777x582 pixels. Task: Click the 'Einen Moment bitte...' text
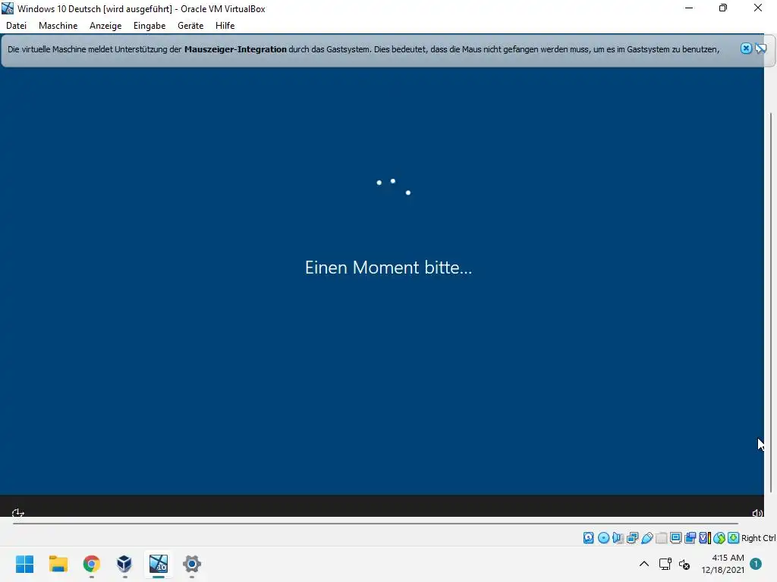(x=388, y=268)
